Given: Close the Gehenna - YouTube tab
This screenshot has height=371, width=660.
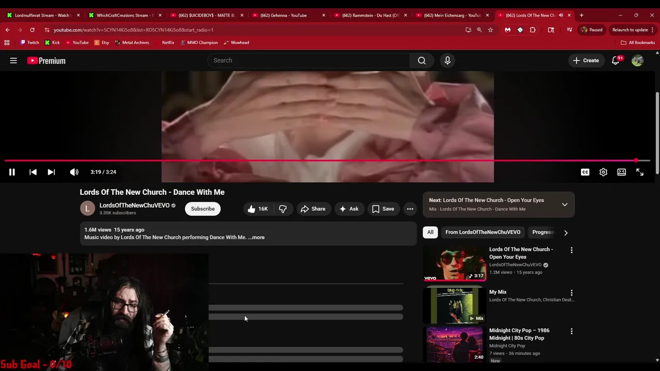Looking at the screenshot, I should click(324, 15).
